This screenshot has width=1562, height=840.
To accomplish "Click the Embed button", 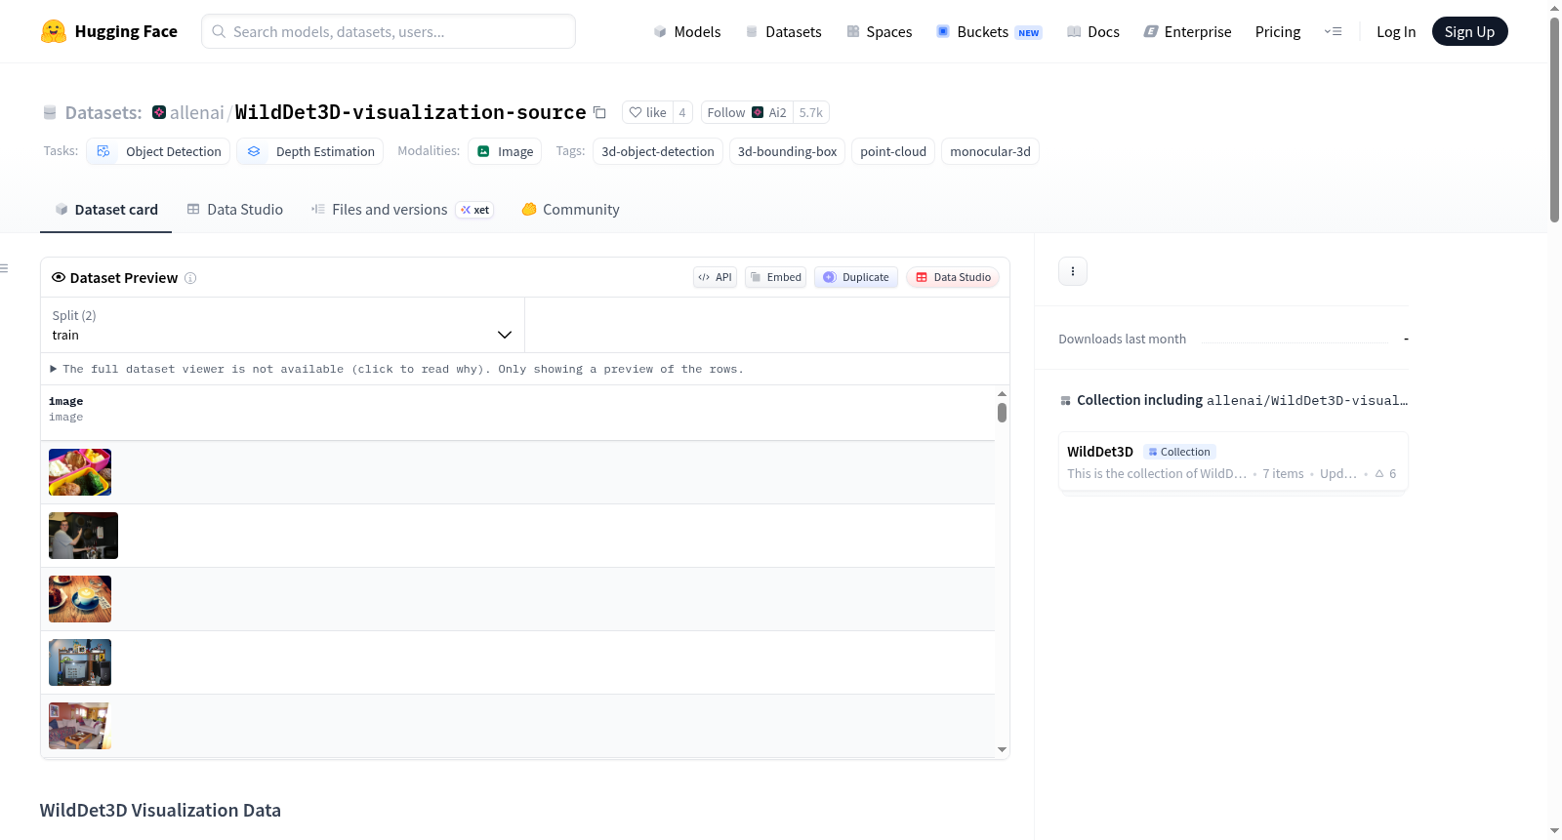I will [776, 277].
